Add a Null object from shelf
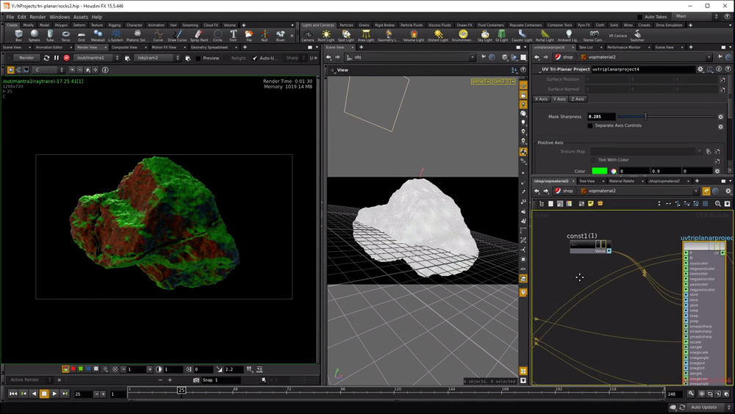 tap(265, 35)
